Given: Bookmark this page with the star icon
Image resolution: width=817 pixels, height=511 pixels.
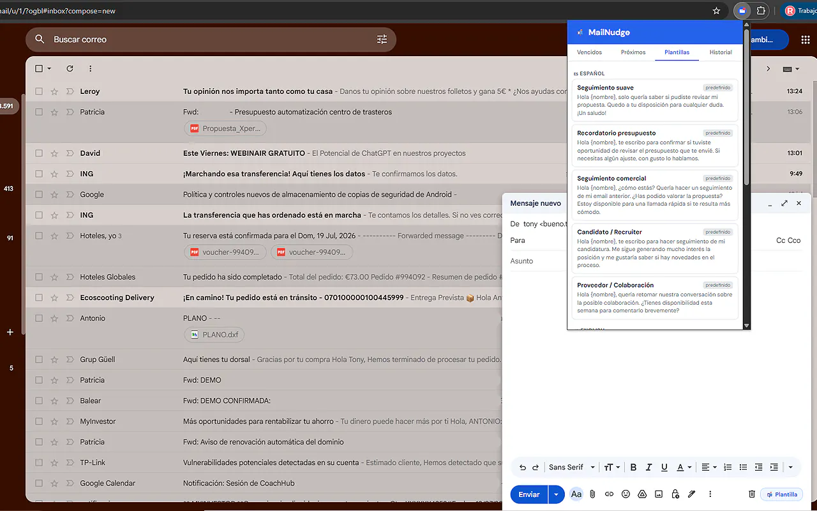Looking at the screenshot, I should (x=716, y=11).
